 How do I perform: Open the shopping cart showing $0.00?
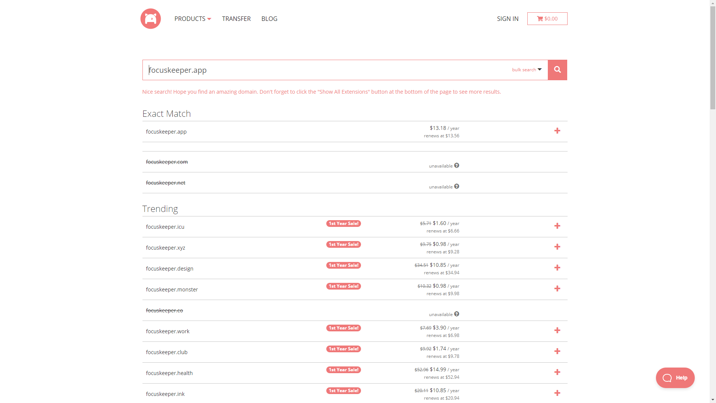tap(547, 19)
